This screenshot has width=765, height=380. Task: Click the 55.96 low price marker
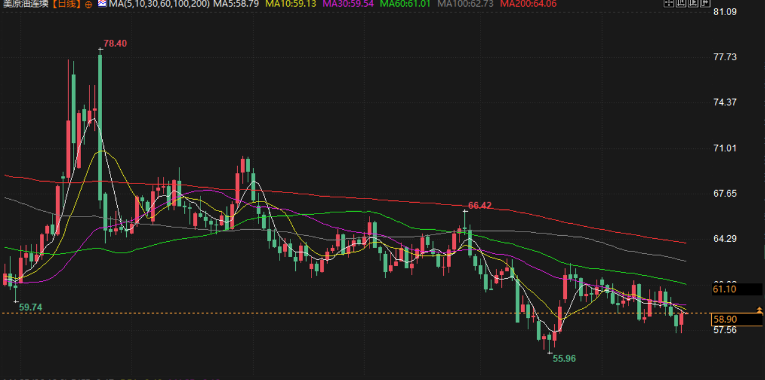565,358
